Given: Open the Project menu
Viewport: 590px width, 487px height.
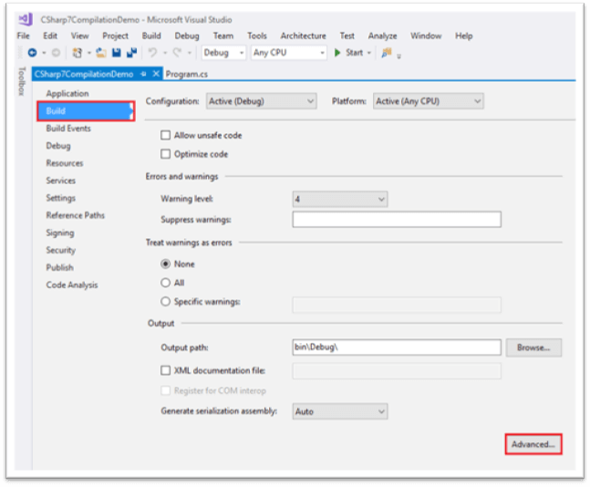Looking at the screenshot, I should 115,36.
